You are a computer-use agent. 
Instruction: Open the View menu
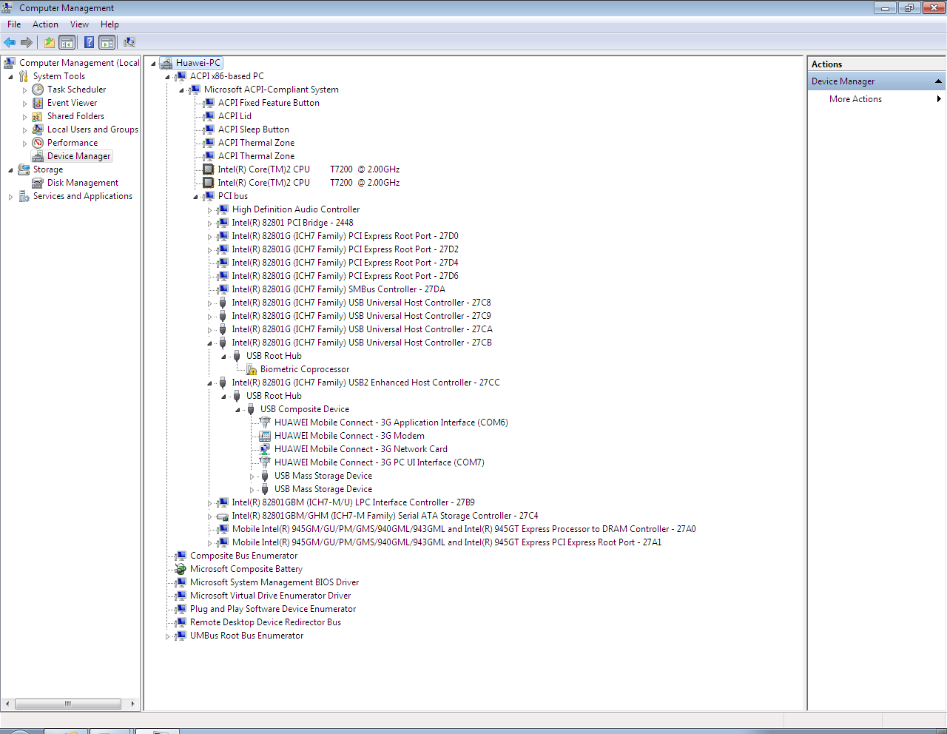[x=79, y=24]
